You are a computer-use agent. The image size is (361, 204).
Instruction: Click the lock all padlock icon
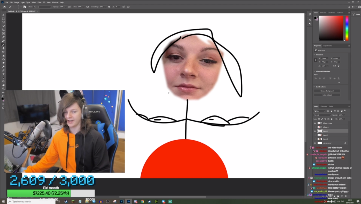tap(331, 119)
